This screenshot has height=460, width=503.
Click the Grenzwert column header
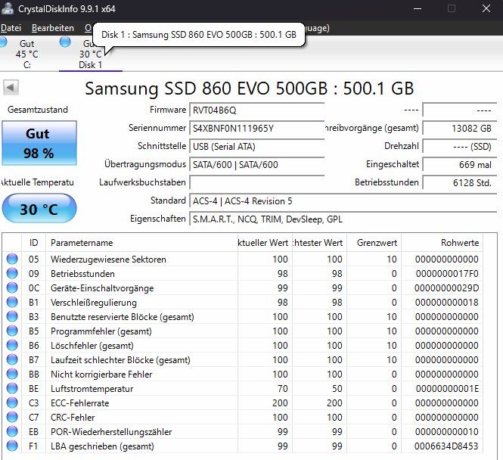pyautogui.click(x=374, y=243)
